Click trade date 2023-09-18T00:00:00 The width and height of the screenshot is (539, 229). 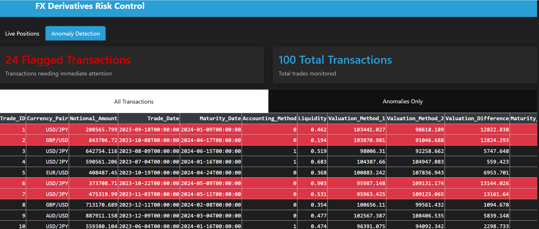[x=149, y=129]
